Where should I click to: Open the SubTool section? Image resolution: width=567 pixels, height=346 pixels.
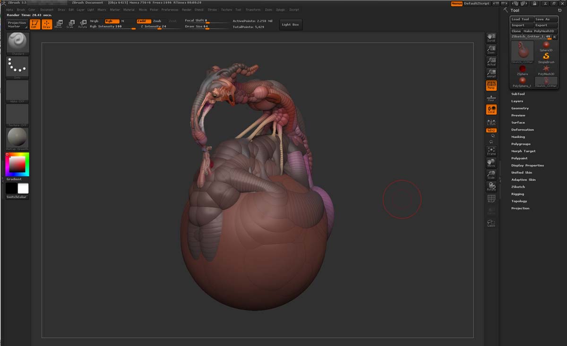point(518,94)
